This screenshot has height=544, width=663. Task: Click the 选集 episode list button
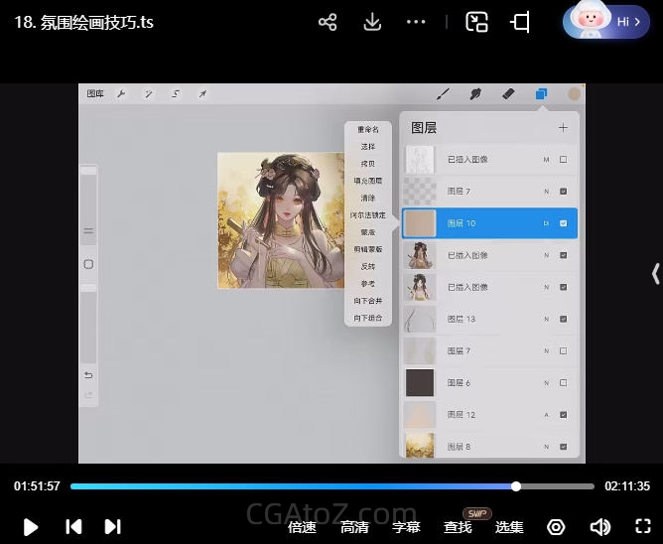point(509,527)
